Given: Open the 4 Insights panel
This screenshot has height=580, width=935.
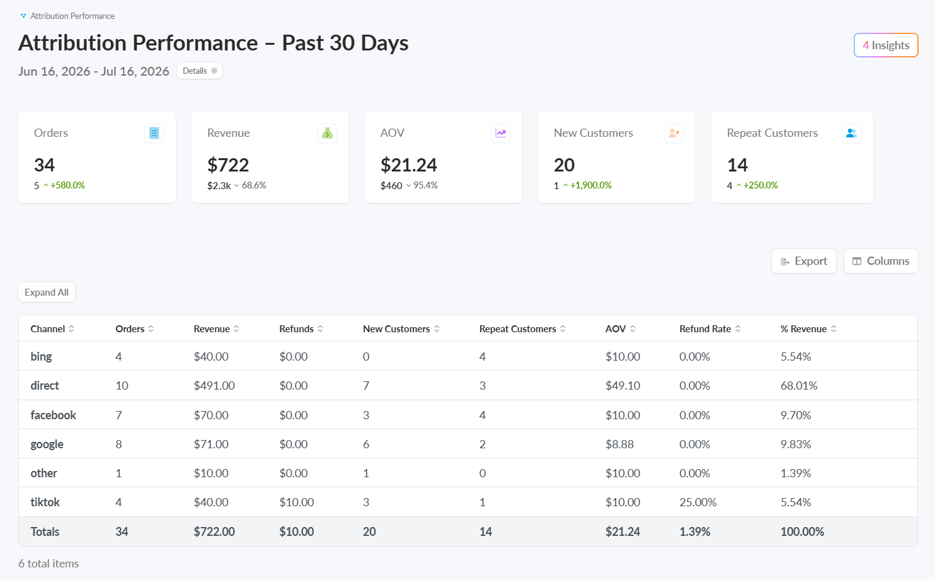Looking at the screenshot, I should (886, 45).
